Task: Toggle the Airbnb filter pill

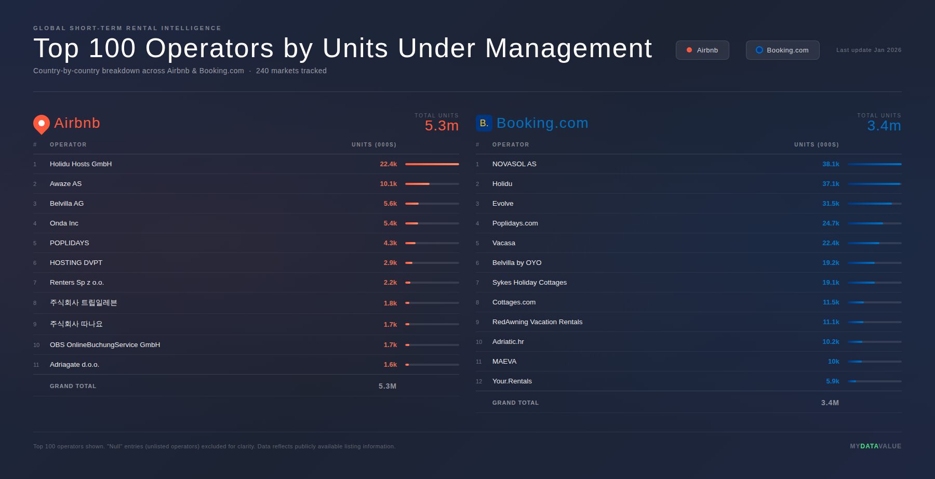Action: 702,50
